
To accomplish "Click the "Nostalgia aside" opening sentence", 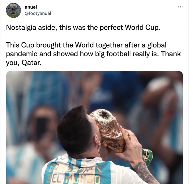I will (83, 28).
